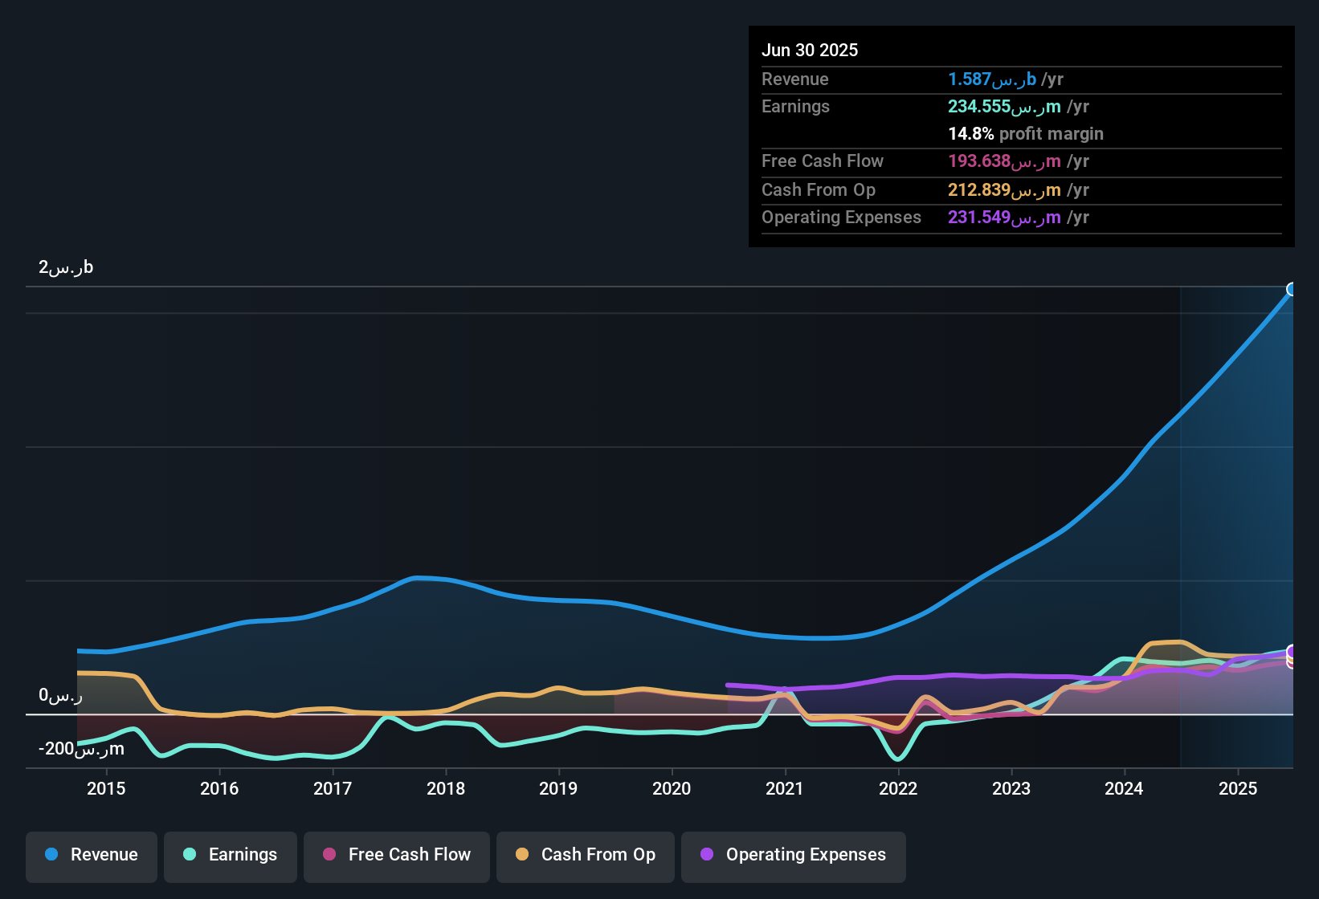Toggle the Operating Expenses series visibility
Screen dimensions: 1319x899
click(x=793, y=856)
